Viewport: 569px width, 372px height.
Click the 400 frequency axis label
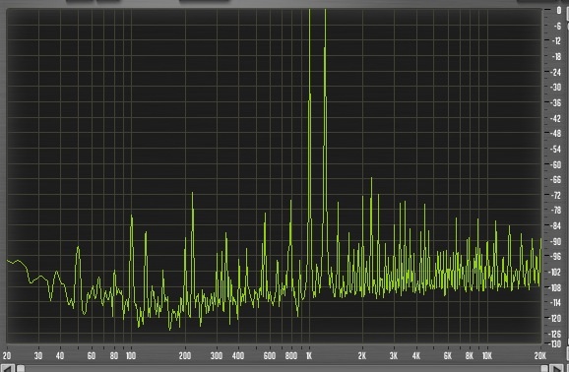pyautogui.click(x=238, y=355)
